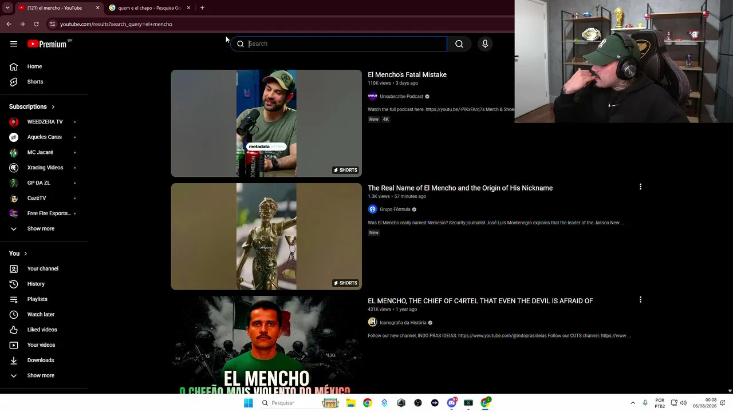Open the Chrome tab search dropdown
This screenshot has height=412, width=733.
[7, 8]
